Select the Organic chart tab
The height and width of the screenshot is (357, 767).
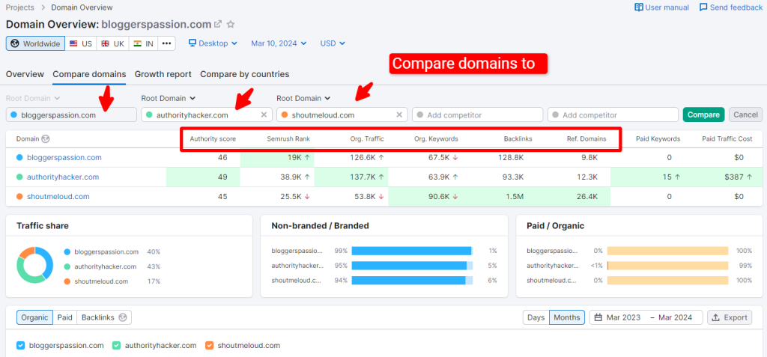[34, 317]
